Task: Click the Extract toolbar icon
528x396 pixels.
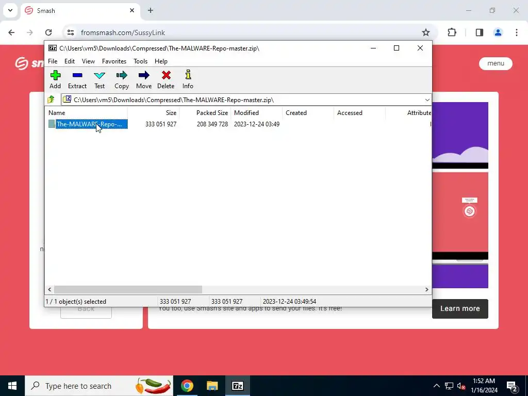Action: coord(77,79)
